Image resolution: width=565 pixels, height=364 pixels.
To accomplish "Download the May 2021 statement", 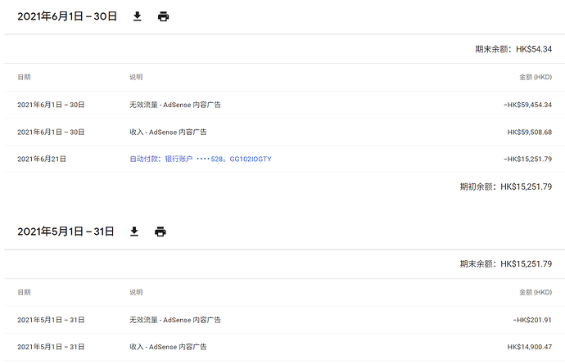I will pos(134,231).
